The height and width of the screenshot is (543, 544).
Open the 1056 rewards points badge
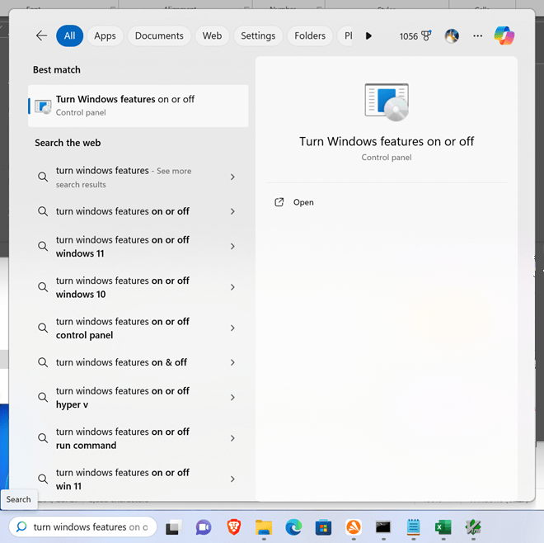click(x=415, y=35)
